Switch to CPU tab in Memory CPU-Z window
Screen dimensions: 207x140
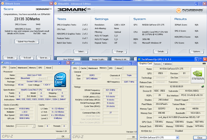coord(75,68)
